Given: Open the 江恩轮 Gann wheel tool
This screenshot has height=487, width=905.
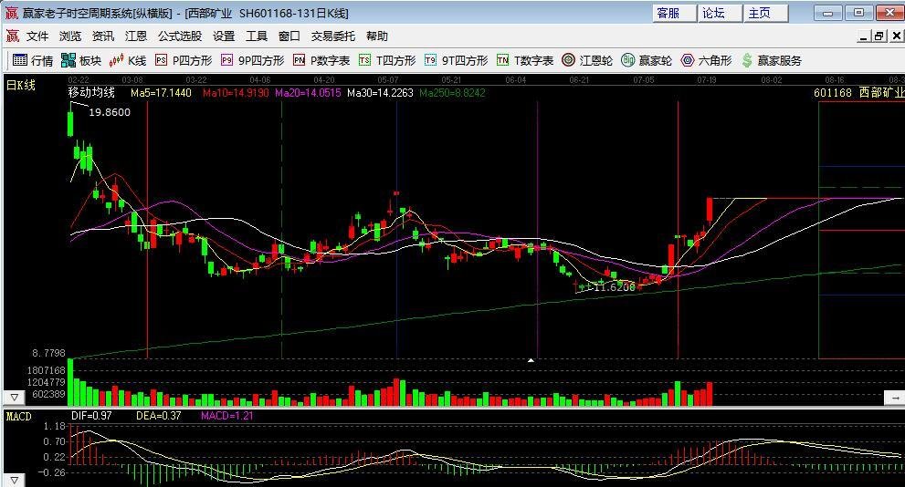Looking at the screenshot, I should tap(587, 60).
